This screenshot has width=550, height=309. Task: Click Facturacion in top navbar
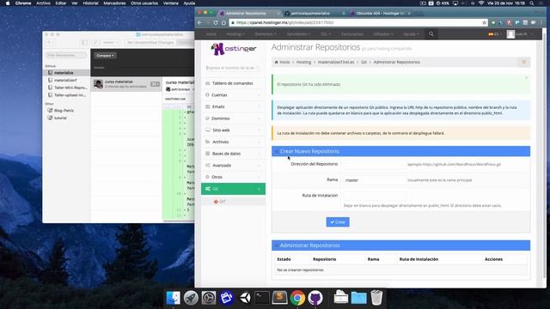coord(352,34)
